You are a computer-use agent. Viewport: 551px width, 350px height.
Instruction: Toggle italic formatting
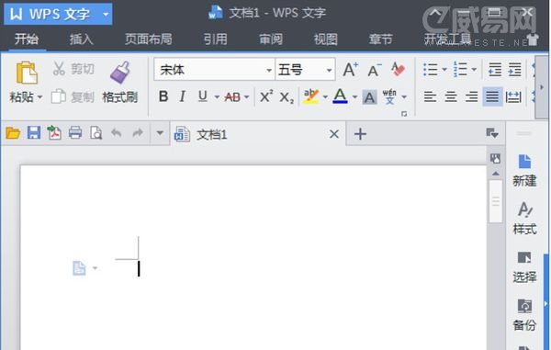pos(183,96)
